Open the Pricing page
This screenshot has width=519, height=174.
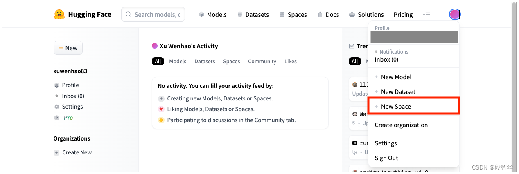click(403, 14)
